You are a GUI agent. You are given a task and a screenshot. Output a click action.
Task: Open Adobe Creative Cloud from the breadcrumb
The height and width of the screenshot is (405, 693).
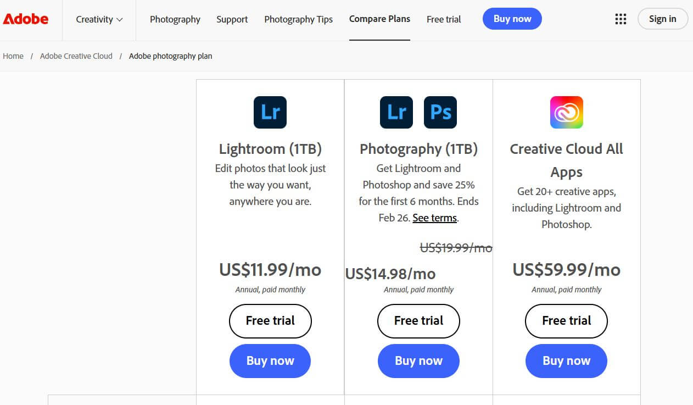pyautogui.click(x=76, y=56)
